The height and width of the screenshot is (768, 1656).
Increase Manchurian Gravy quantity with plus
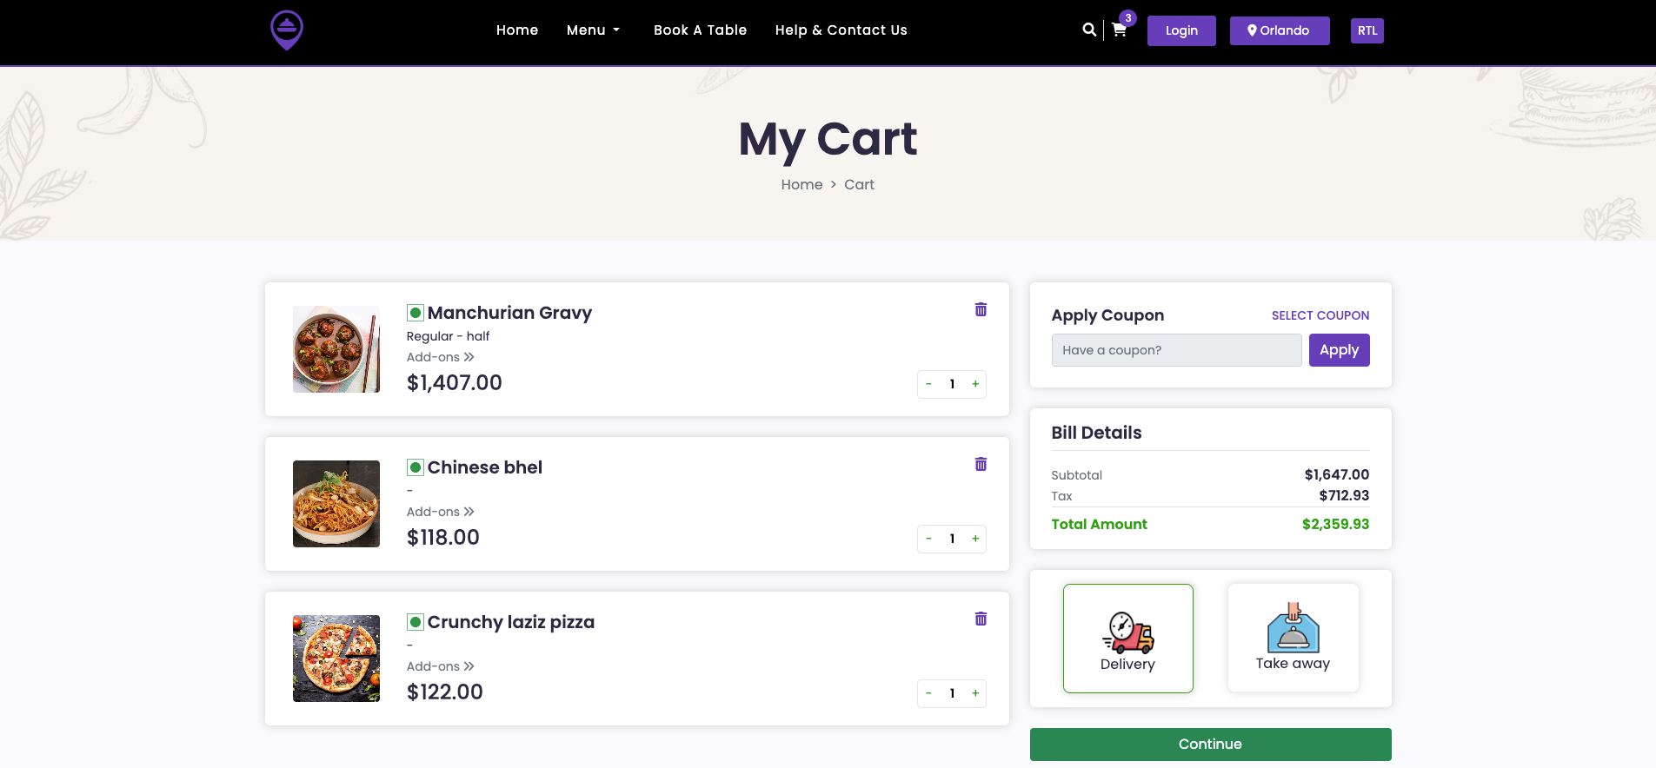(975, 384)
